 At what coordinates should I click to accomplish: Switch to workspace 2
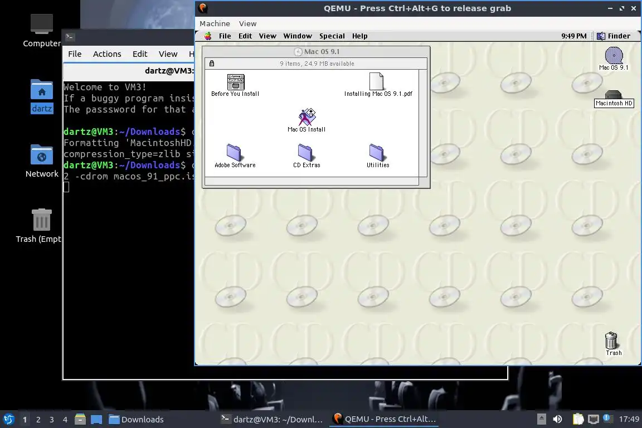(x=38, y=420)
